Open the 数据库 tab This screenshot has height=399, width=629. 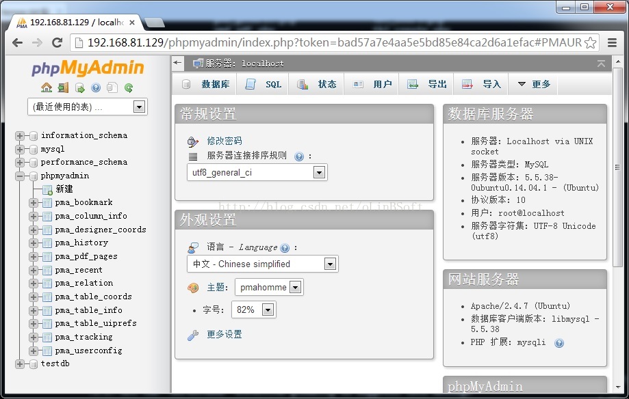(x=206, y=84)
